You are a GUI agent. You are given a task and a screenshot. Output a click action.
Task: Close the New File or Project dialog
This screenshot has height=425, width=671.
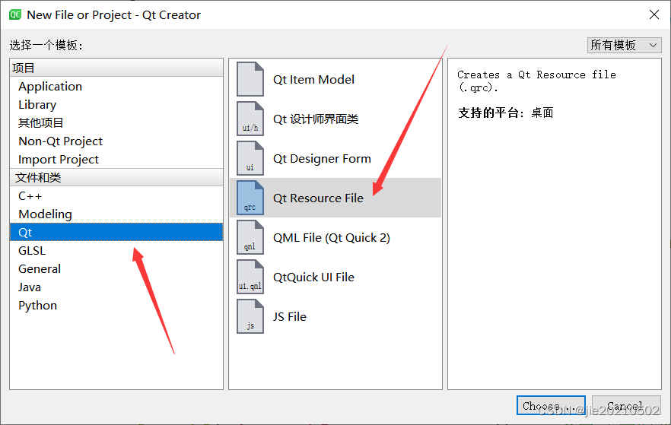654,14
